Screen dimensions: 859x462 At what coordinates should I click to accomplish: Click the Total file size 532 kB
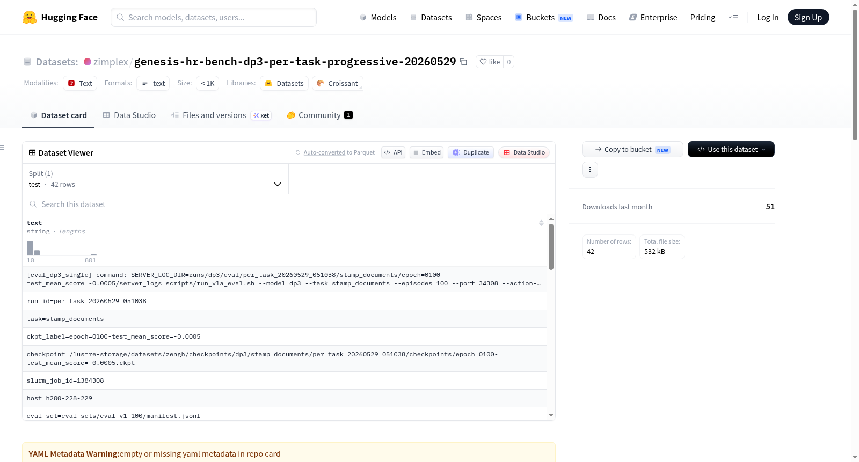tap(654, 251)
